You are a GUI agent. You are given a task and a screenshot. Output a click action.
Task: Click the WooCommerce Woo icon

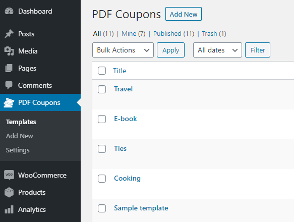(x=9, y=175)
